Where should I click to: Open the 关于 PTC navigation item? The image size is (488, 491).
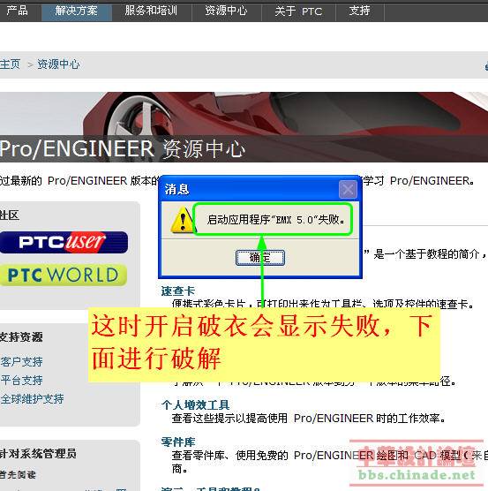(x=298, y=11)
